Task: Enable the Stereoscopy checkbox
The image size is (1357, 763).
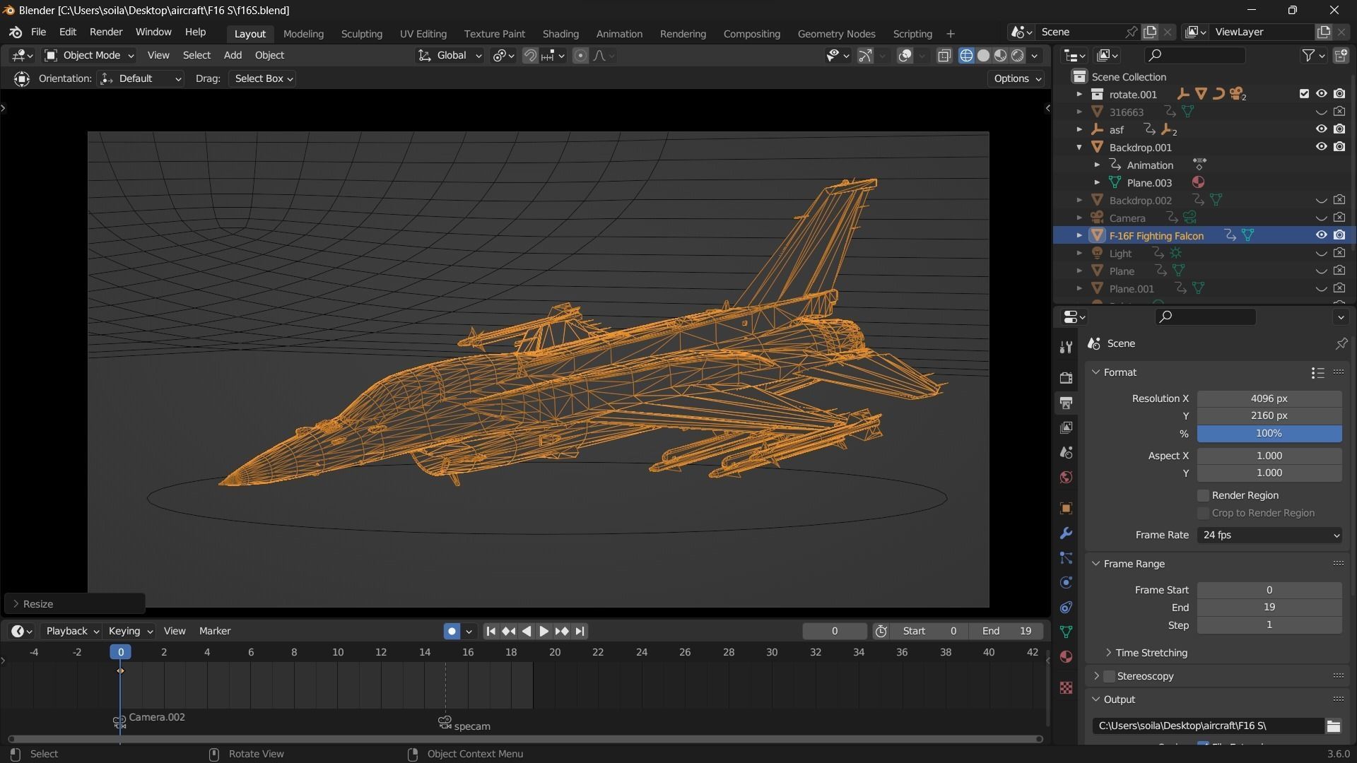Action: (x=1109, y=676)
